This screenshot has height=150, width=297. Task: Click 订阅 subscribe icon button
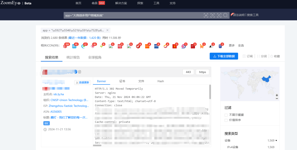coord(248,56)
